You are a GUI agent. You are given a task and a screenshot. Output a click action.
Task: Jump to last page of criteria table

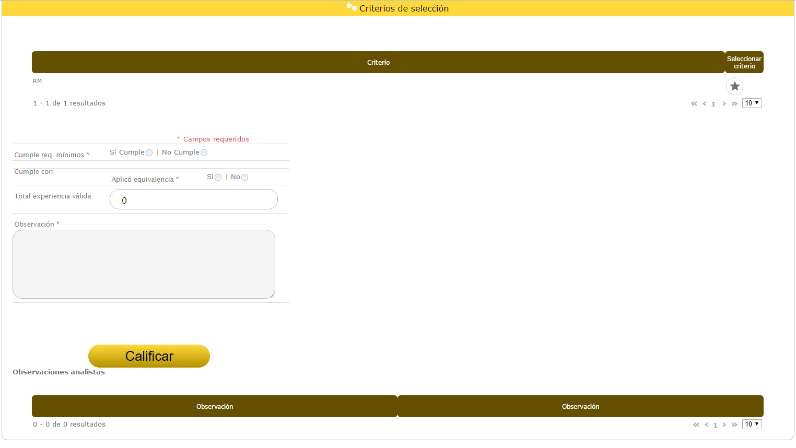pyautogui.click(x=734, y=104)
